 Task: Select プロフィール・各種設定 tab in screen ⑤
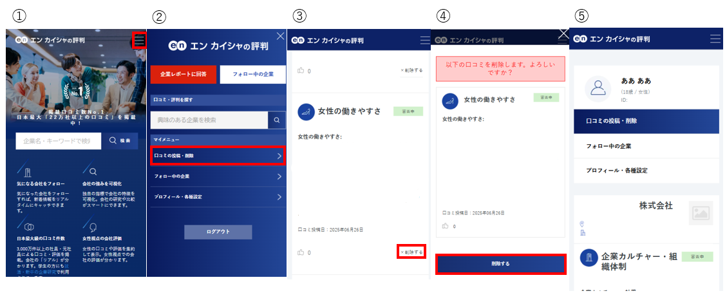tap(646, 171)
